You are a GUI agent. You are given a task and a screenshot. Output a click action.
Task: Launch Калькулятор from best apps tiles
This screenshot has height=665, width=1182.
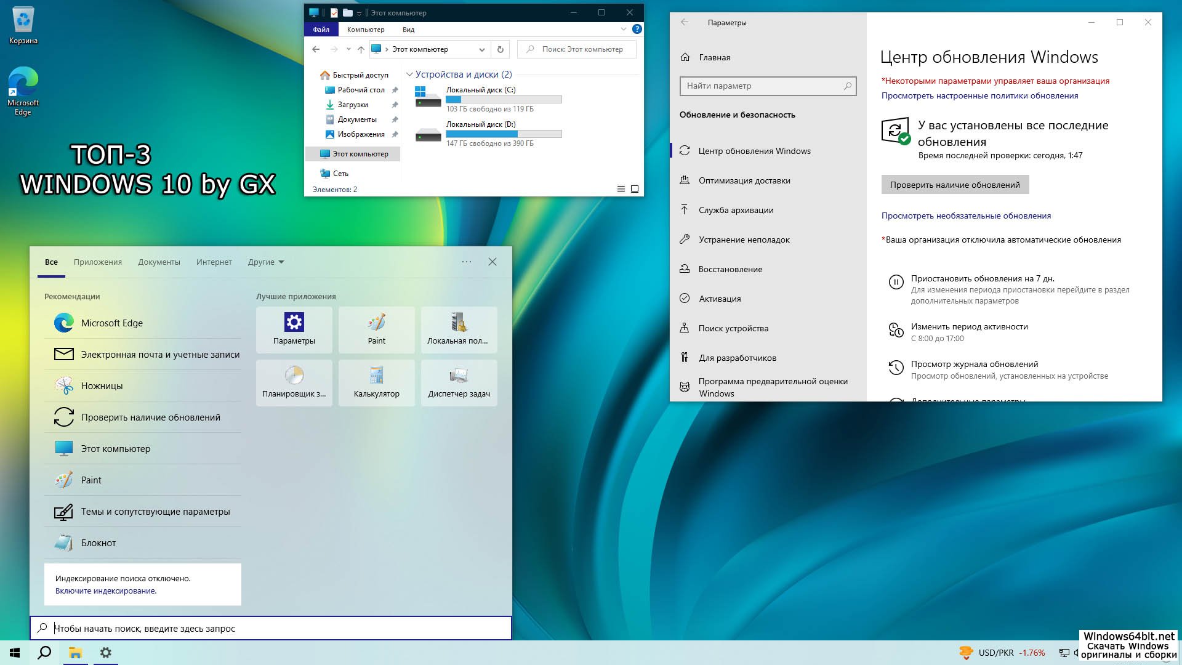pyautogui.click(x=376, y=382)
